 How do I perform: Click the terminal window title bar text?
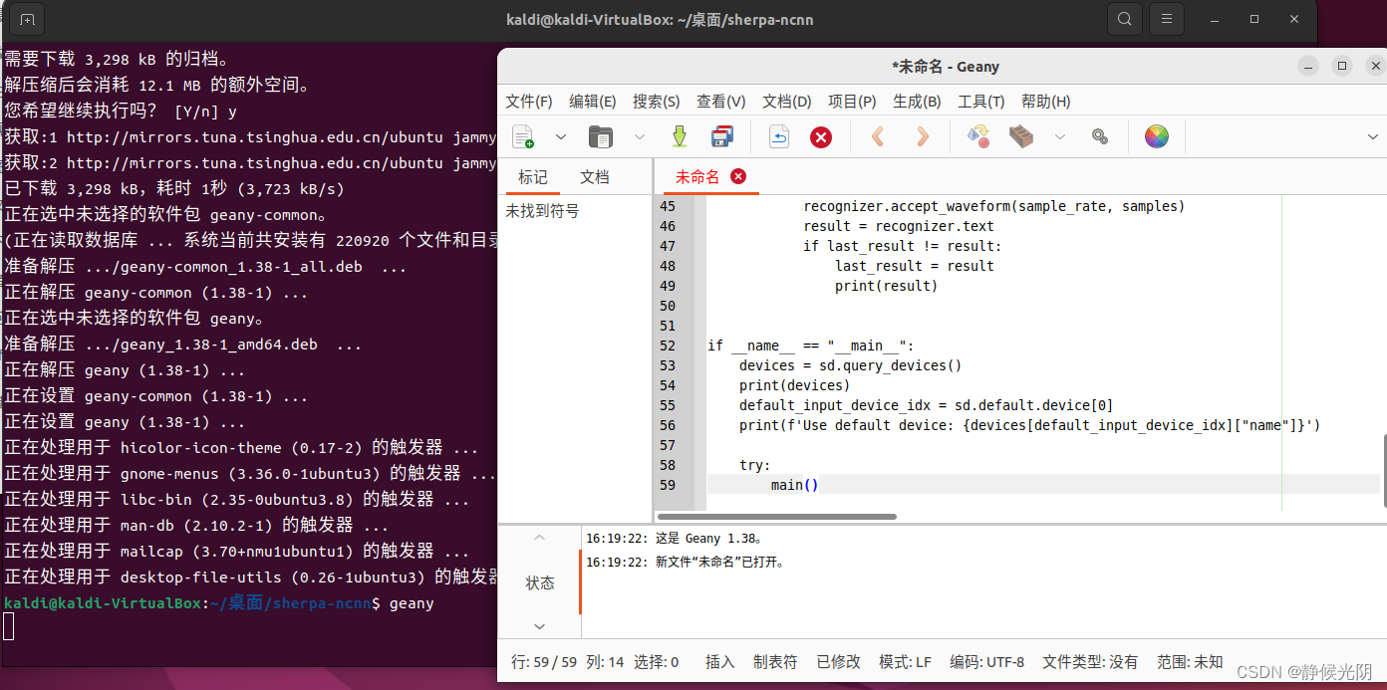pos(660,19)
